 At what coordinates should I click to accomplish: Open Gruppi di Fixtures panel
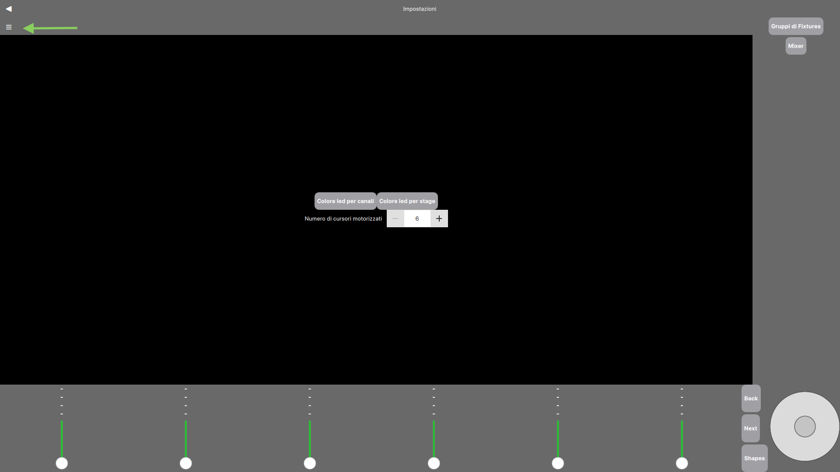pos(796,26)
